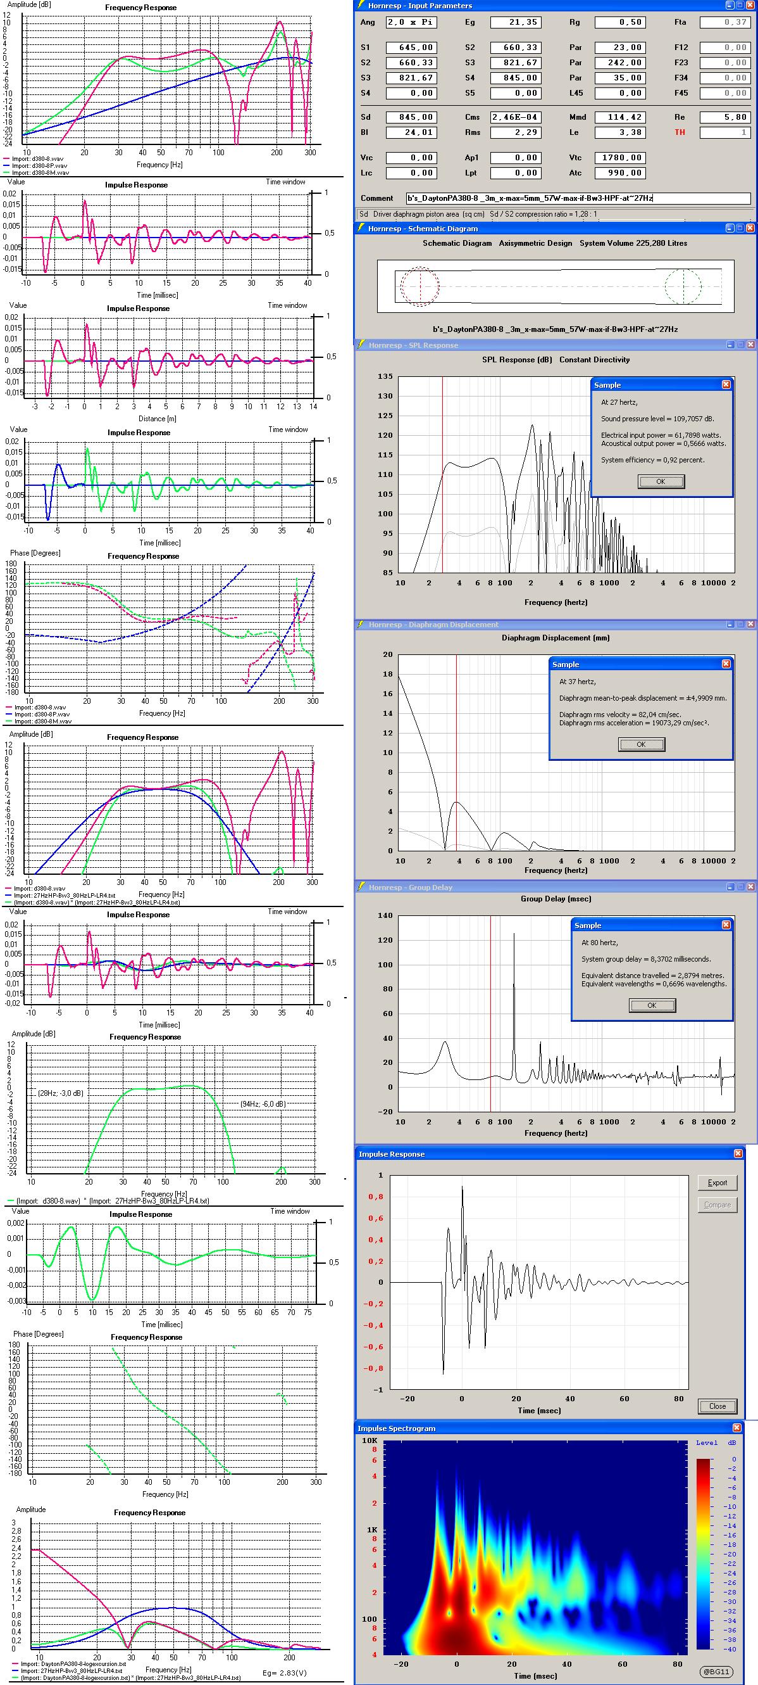758x1685 pixels.
Task: Click OK in the 37 hertz displacement dialog
Action: tap(641, 744)
